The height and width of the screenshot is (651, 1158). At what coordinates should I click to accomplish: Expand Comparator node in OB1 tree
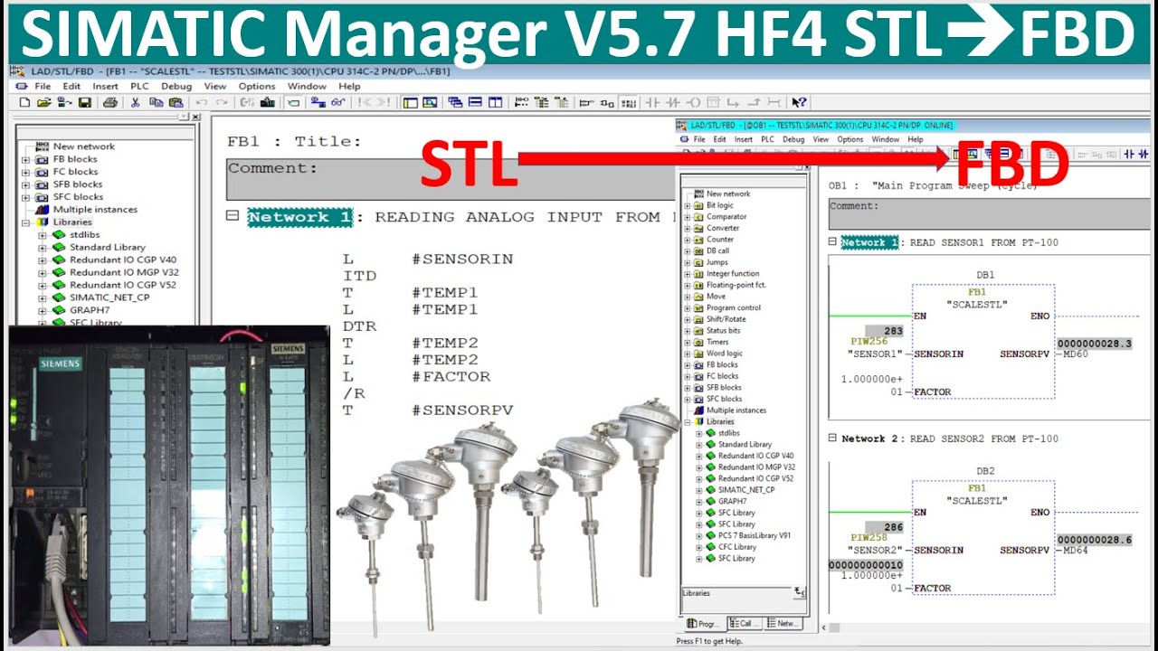click(687, 217)
